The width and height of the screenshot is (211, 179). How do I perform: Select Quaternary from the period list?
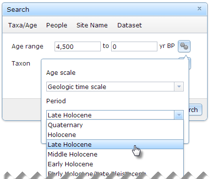115,125
